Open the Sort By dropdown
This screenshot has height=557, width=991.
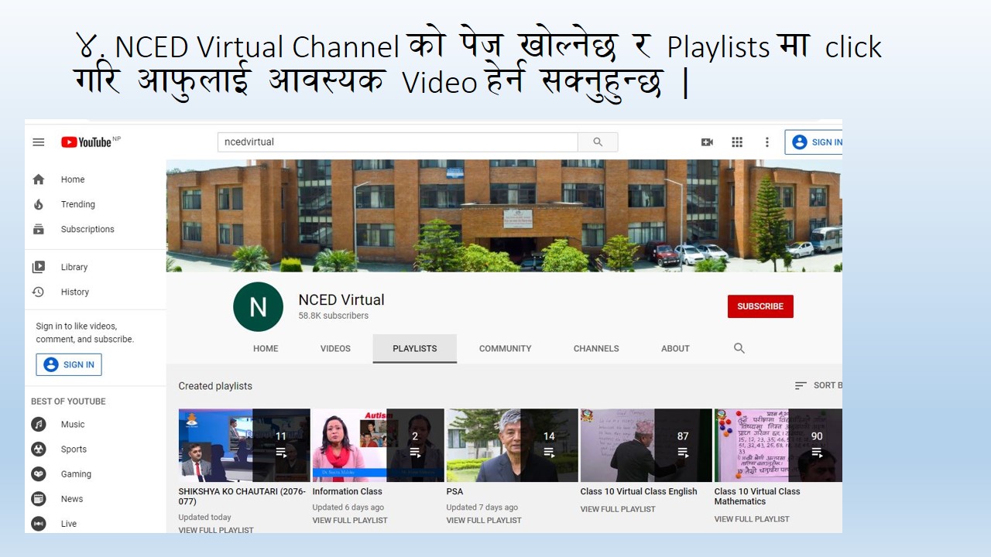(818, 385)
